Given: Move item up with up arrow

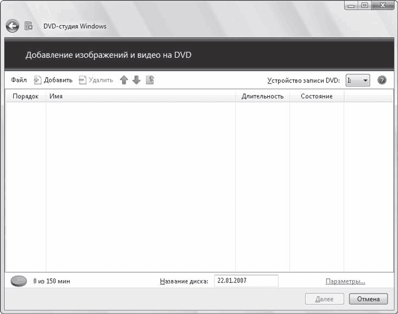Looking at the screenshot, I should pyautogui.click(x=124, y=80).
